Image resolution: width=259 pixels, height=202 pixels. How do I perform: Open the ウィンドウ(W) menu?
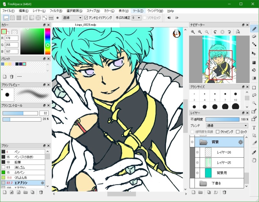[155, 11]
